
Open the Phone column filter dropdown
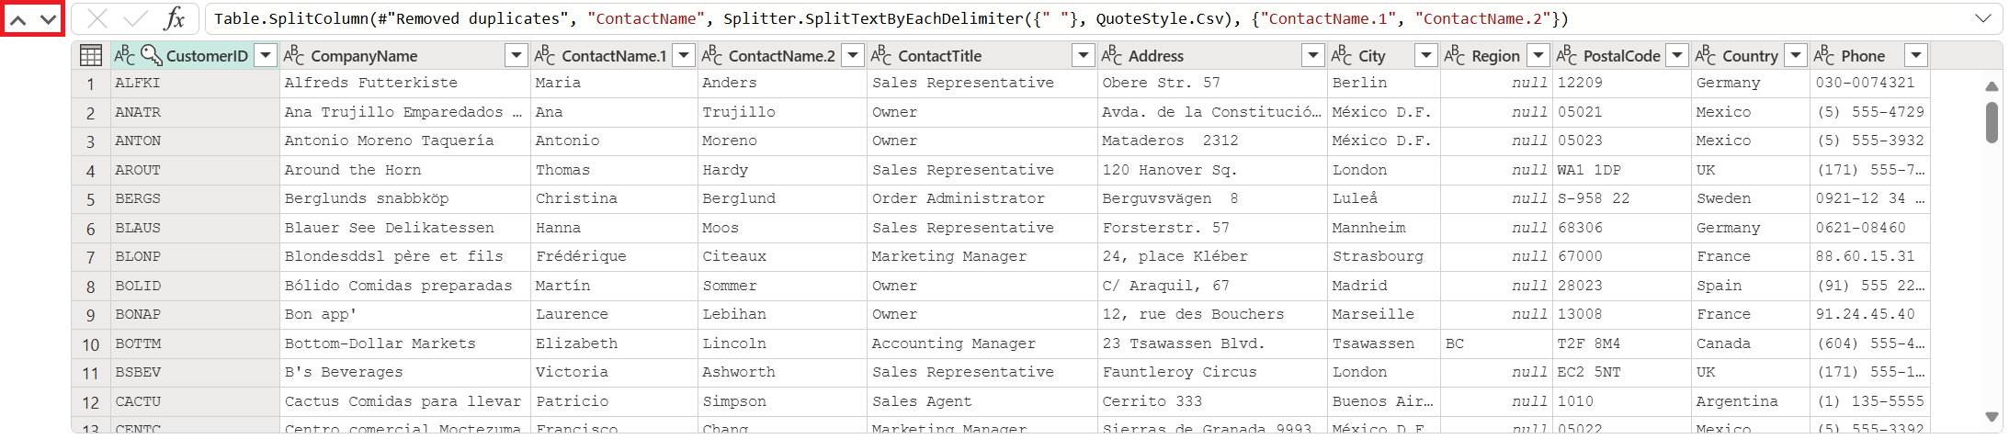[x=1916, y=56]
